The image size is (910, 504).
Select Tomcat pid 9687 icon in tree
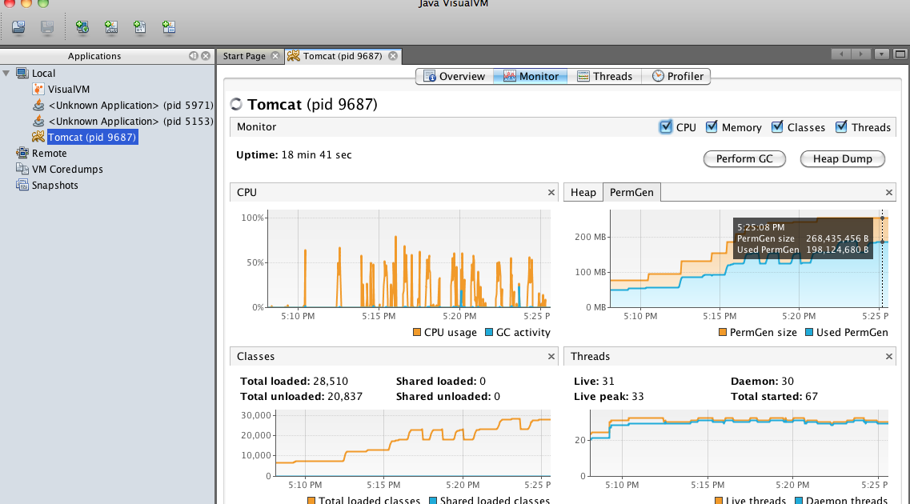38,137
